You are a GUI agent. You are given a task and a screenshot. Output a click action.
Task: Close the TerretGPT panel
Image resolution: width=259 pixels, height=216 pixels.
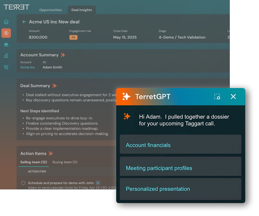click(233, 97)
